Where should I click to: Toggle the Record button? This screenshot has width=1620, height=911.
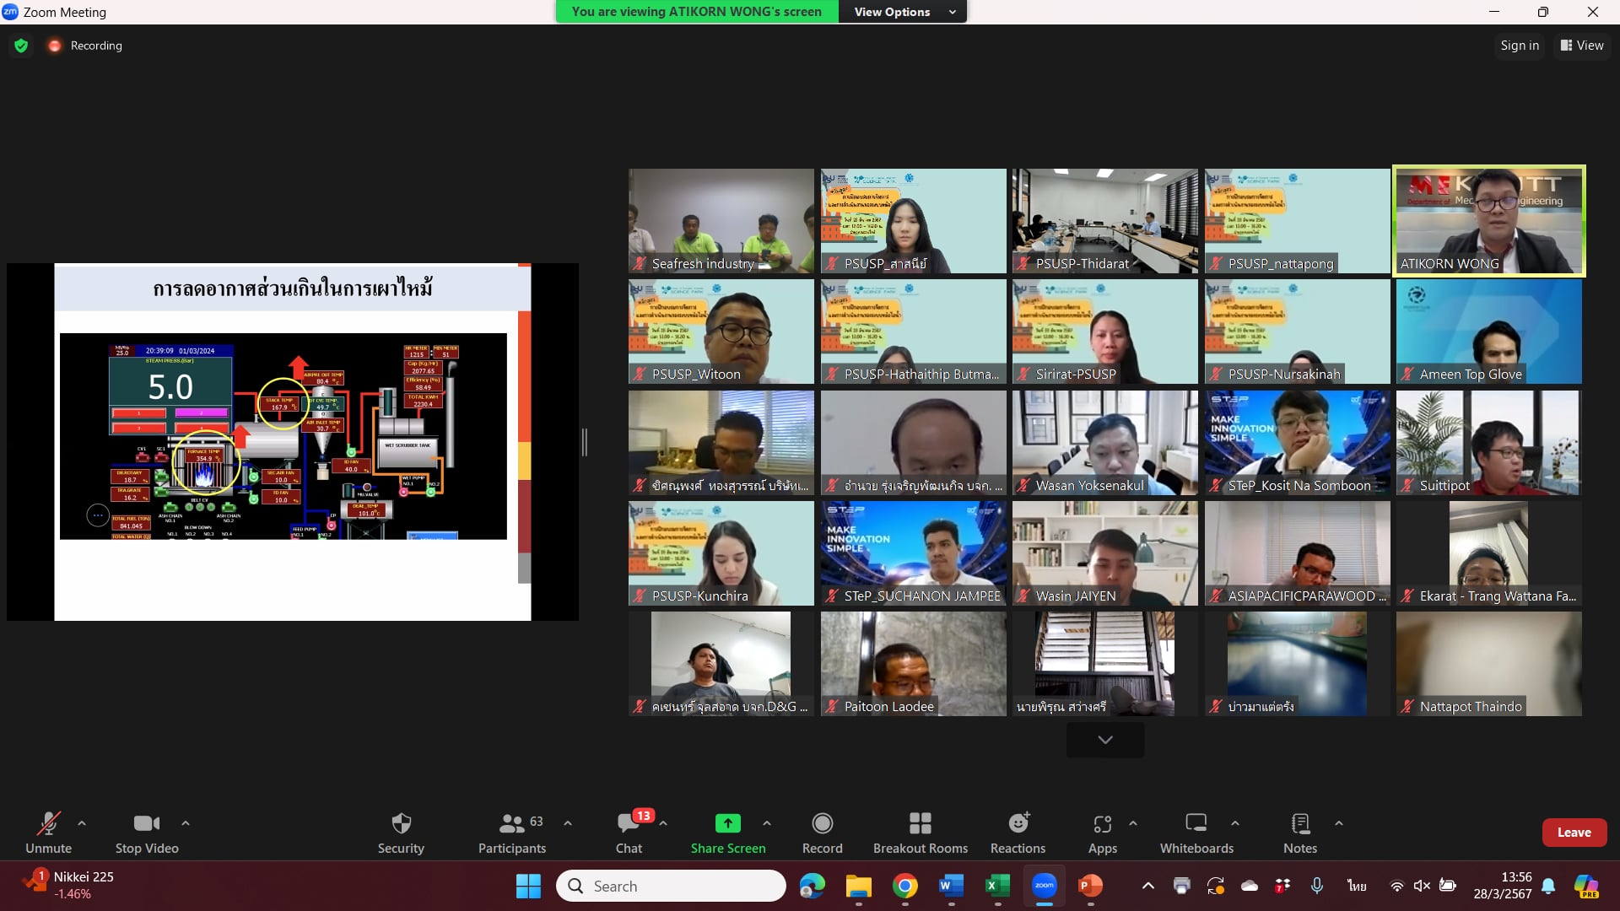pos(822,832)
